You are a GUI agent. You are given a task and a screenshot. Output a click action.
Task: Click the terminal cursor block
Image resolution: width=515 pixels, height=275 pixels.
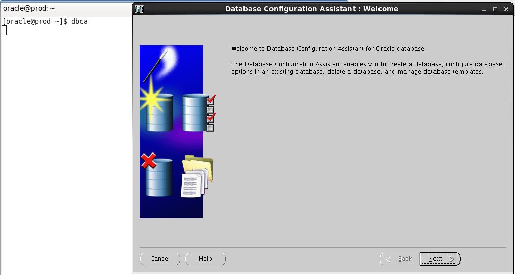[4, 30]
